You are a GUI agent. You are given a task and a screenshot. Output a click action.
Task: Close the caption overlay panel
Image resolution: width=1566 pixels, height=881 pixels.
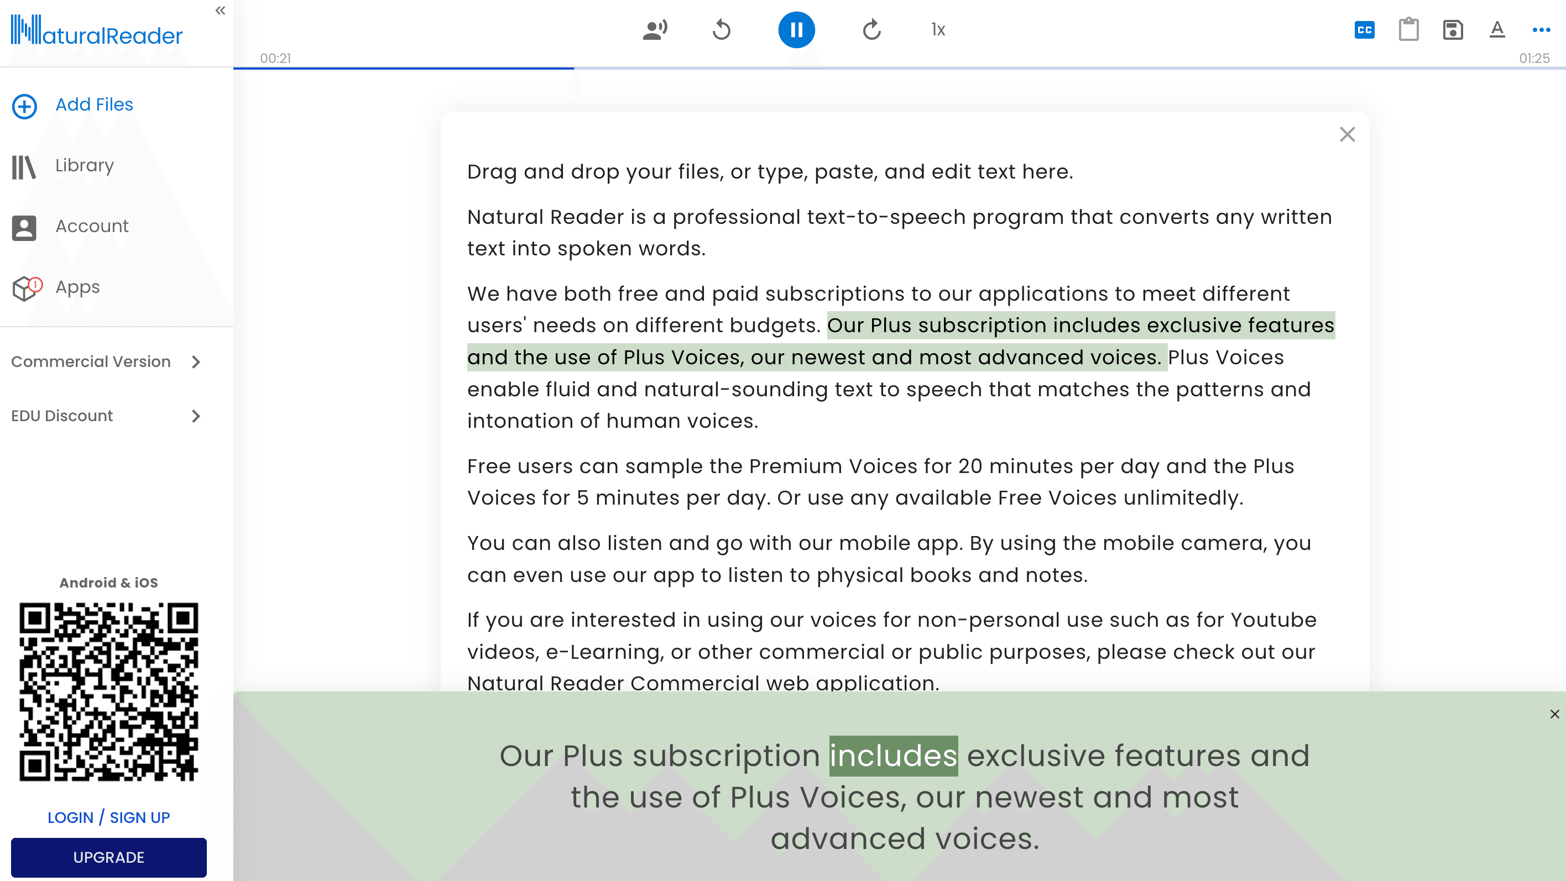point(1554,714)
